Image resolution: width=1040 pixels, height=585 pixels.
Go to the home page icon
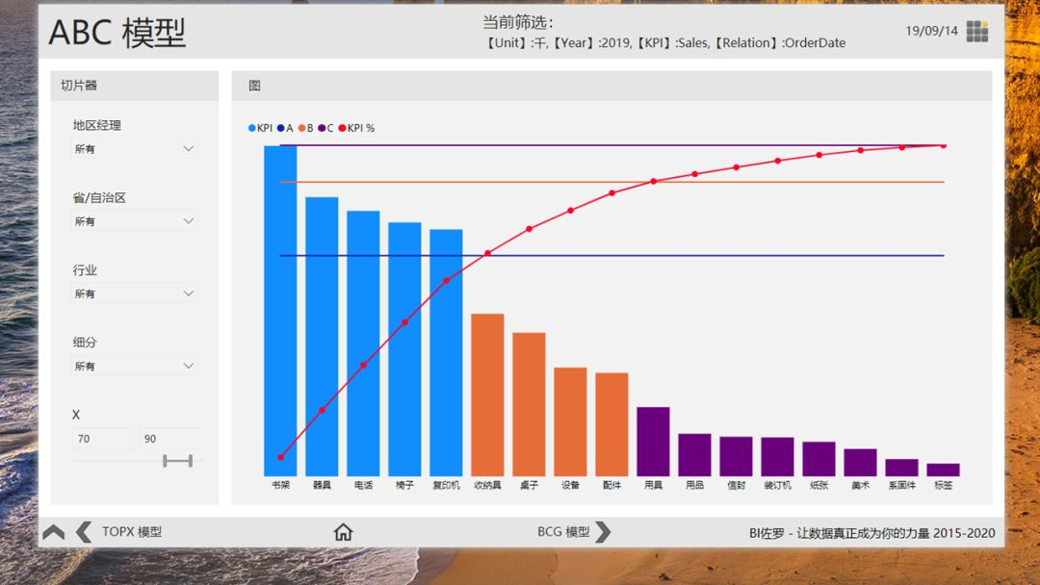(343, 532)
